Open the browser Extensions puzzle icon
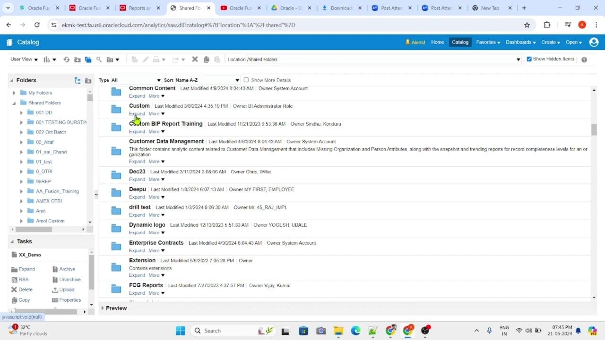 [547, 25]
